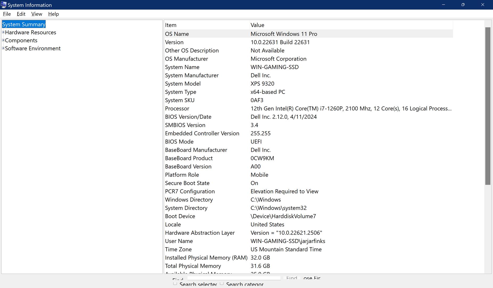The image size is (493, 288).
Task: Click the 'Other OS Description' item
Action: pos(192,50)
